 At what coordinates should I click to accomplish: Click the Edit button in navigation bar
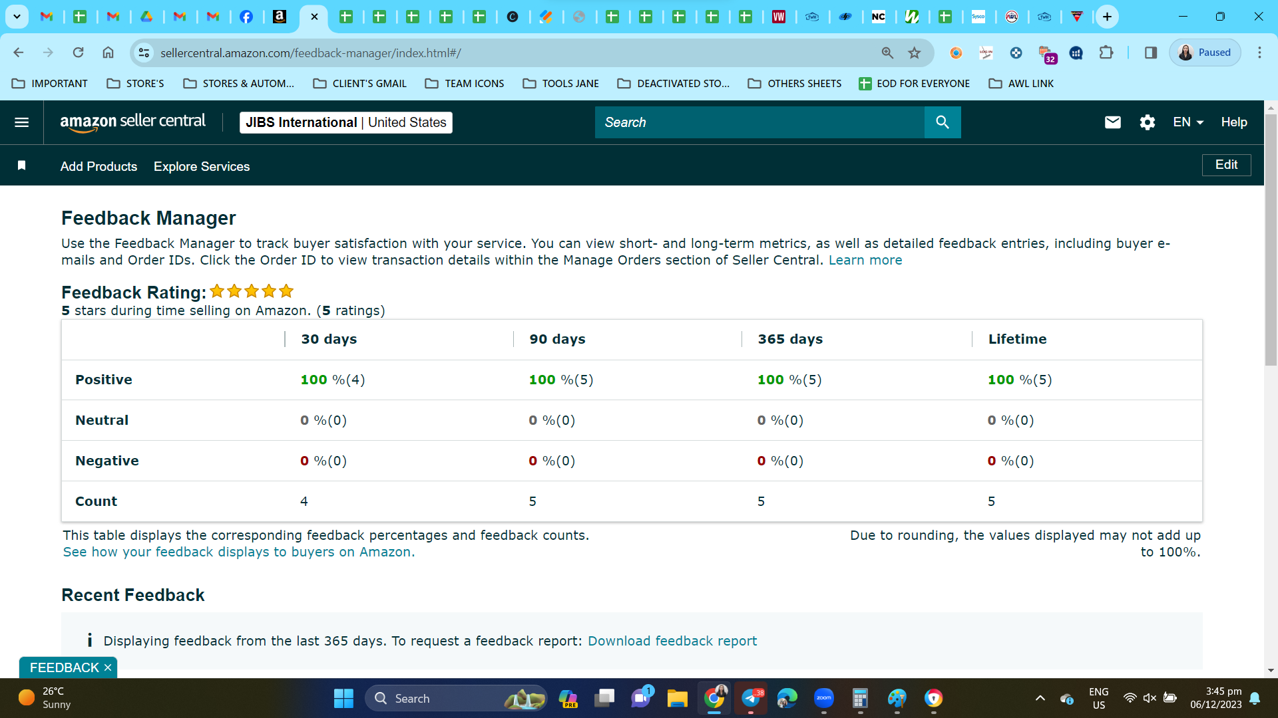click(x=1226, y=165)
